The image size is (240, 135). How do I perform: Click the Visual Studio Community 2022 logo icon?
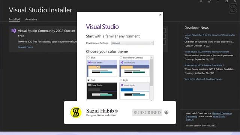(x=13, y=31)
